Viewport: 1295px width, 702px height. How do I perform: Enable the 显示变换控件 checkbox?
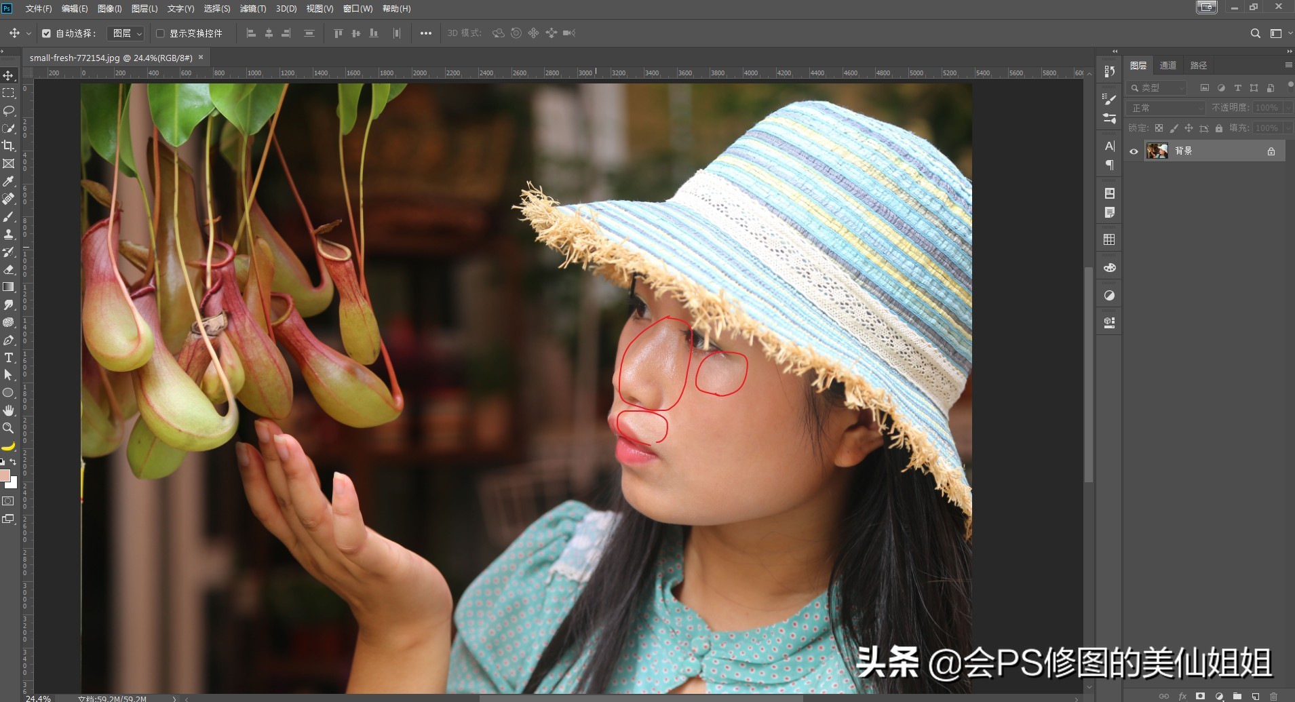[x=161, y=33]
